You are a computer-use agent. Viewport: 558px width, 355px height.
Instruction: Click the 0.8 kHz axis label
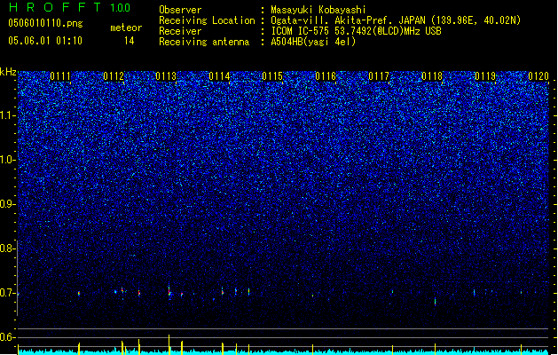(8, 248)
